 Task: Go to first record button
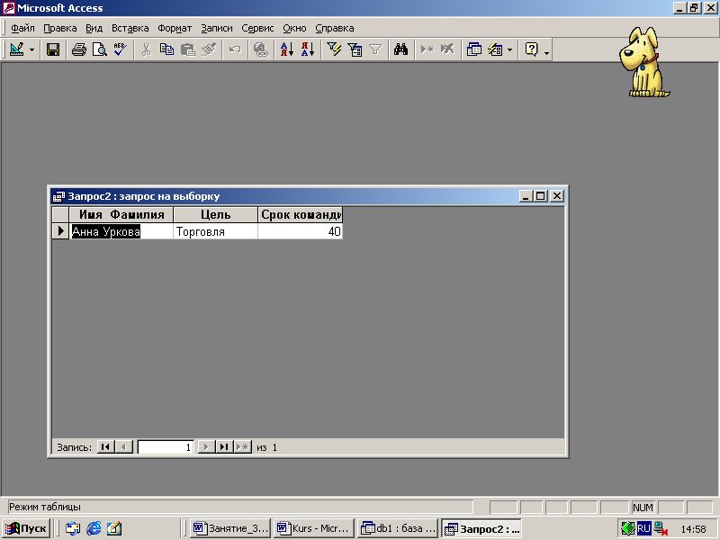(x=105, y=446)
